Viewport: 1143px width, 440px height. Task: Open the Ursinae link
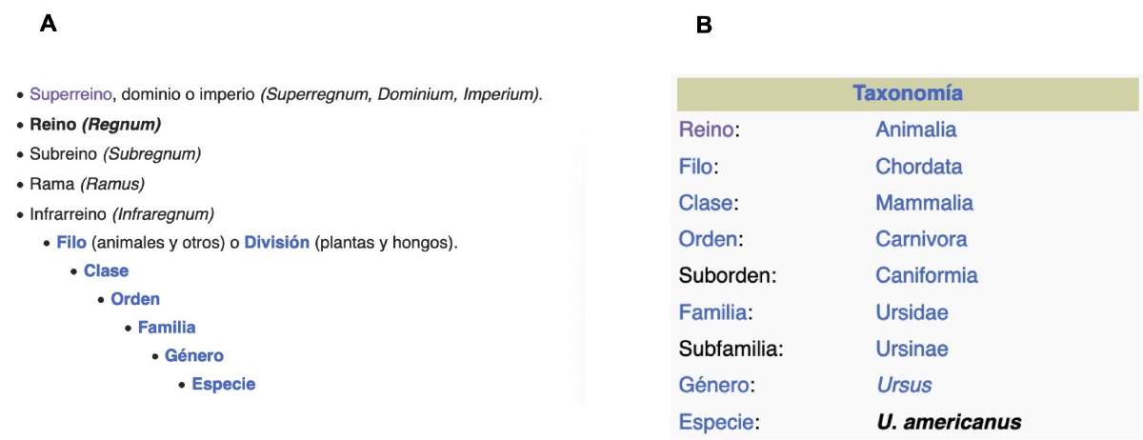(x=912, y=349)
